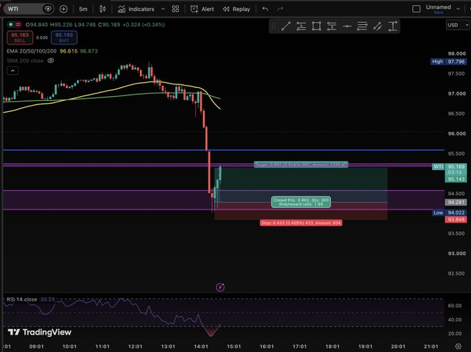Select the Trend Line drawing tool
The height and width of the screenshot is (352, 471).
click(285, 26)
